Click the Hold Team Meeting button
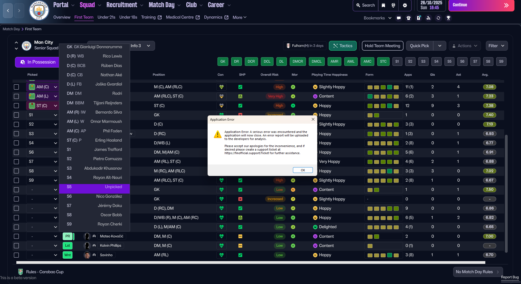521x284 pixels. click(x=382, y=46)
